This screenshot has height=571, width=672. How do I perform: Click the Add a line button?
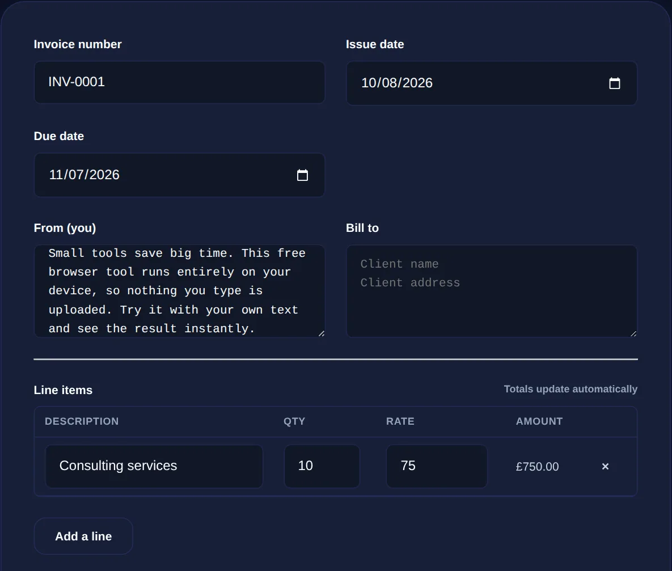point(83,536)
